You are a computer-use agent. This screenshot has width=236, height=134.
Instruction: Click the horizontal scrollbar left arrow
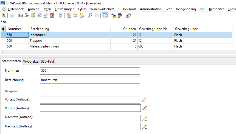click(3, 52)
